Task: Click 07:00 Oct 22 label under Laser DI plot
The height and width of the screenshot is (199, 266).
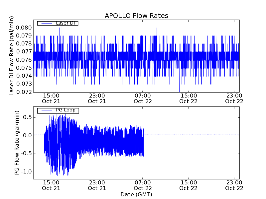Action: [x=143, y=99]
